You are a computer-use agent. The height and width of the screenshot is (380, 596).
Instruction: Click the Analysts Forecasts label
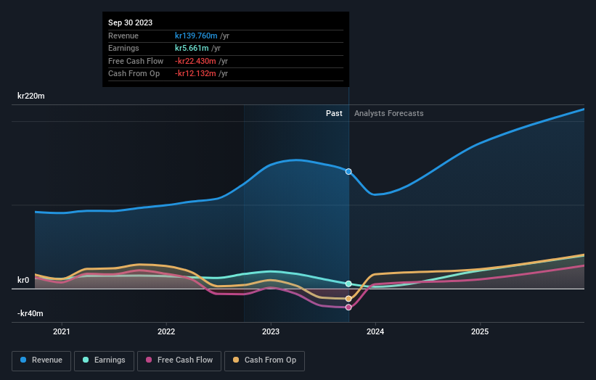pos(389,113)
